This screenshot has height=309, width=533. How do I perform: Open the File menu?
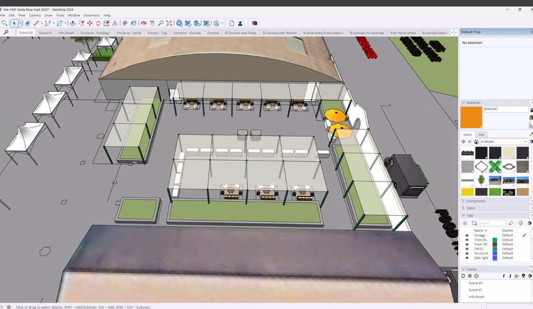[x=2, y=15]
